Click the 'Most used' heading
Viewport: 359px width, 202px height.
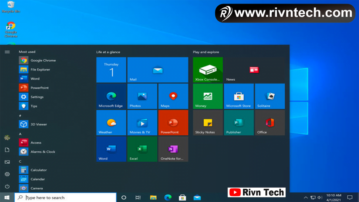point(27,52)
